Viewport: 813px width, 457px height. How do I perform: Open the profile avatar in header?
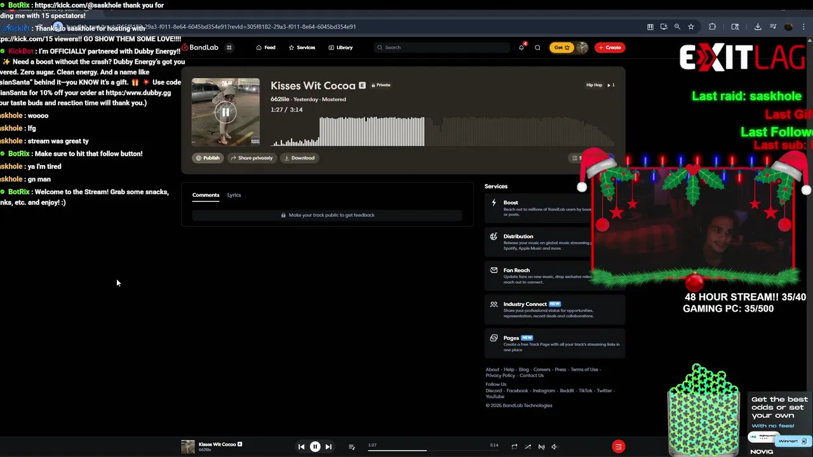582,48
